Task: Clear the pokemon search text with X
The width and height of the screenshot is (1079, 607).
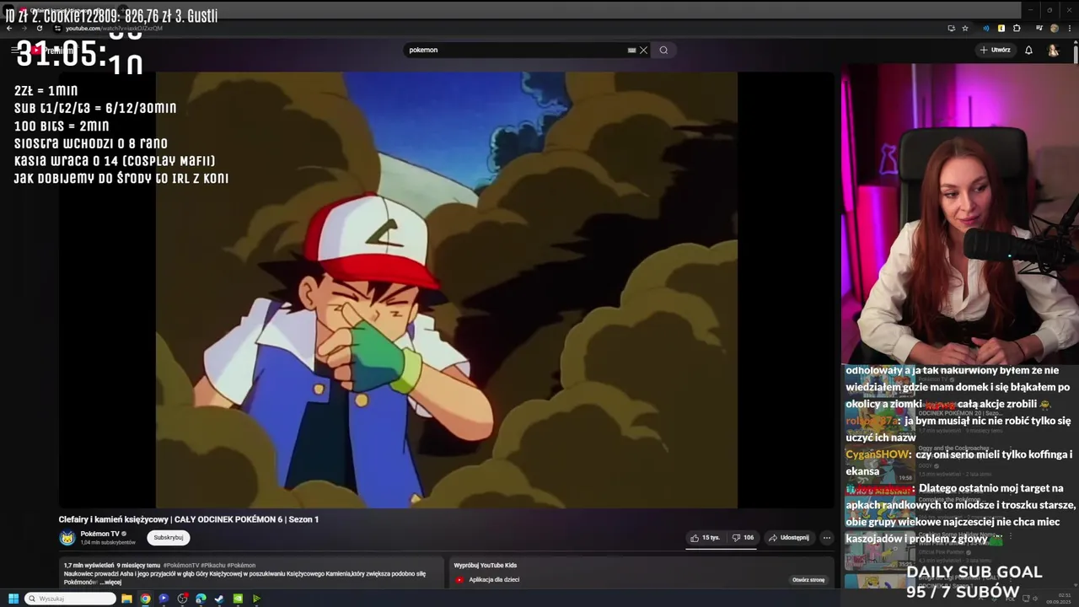Action: (x=643, y=50)
